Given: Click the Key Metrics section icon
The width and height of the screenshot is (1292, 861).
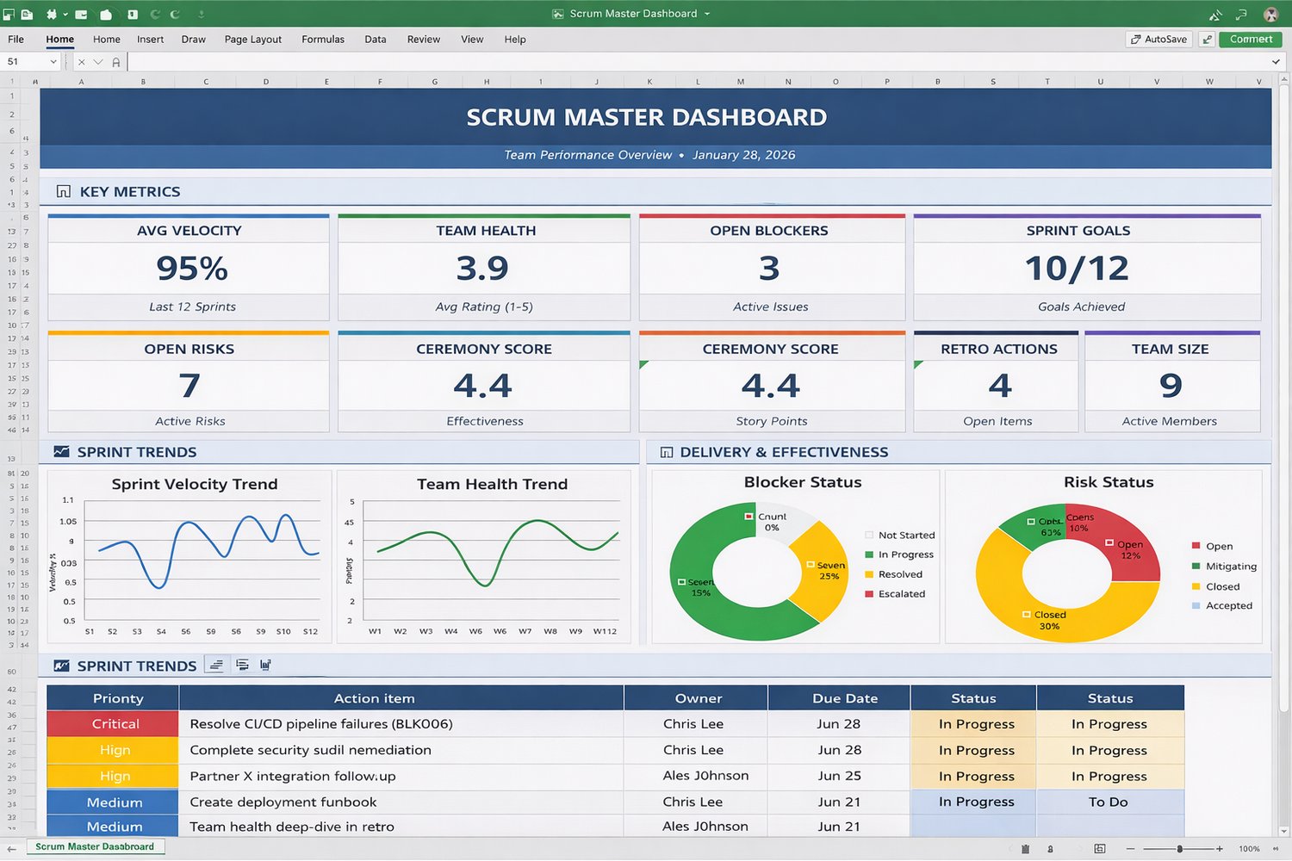Looking at the screenshot, I should 64,191.
